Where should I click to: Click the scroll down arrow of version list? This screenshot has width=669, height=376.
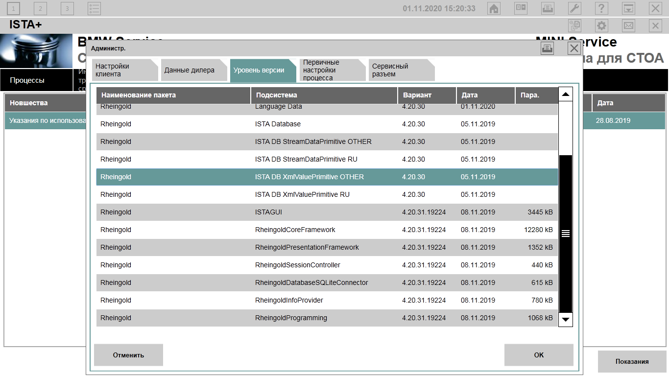(x=566, y=320)
